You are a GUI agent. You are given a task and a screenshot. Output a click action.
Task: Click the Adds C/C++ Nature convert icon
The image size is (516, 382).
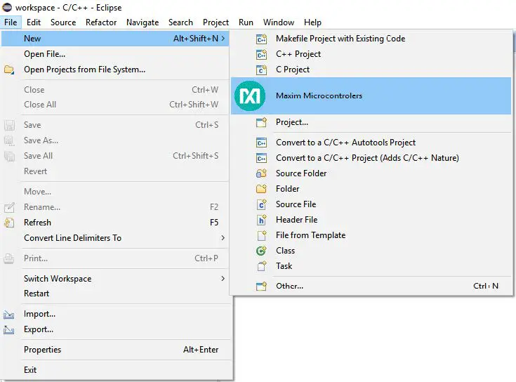tap(261, 158)
